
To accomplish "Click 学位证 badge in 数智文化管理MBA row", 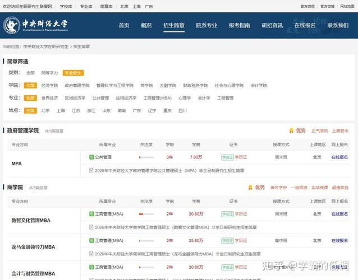I will (x=227, y=214).
